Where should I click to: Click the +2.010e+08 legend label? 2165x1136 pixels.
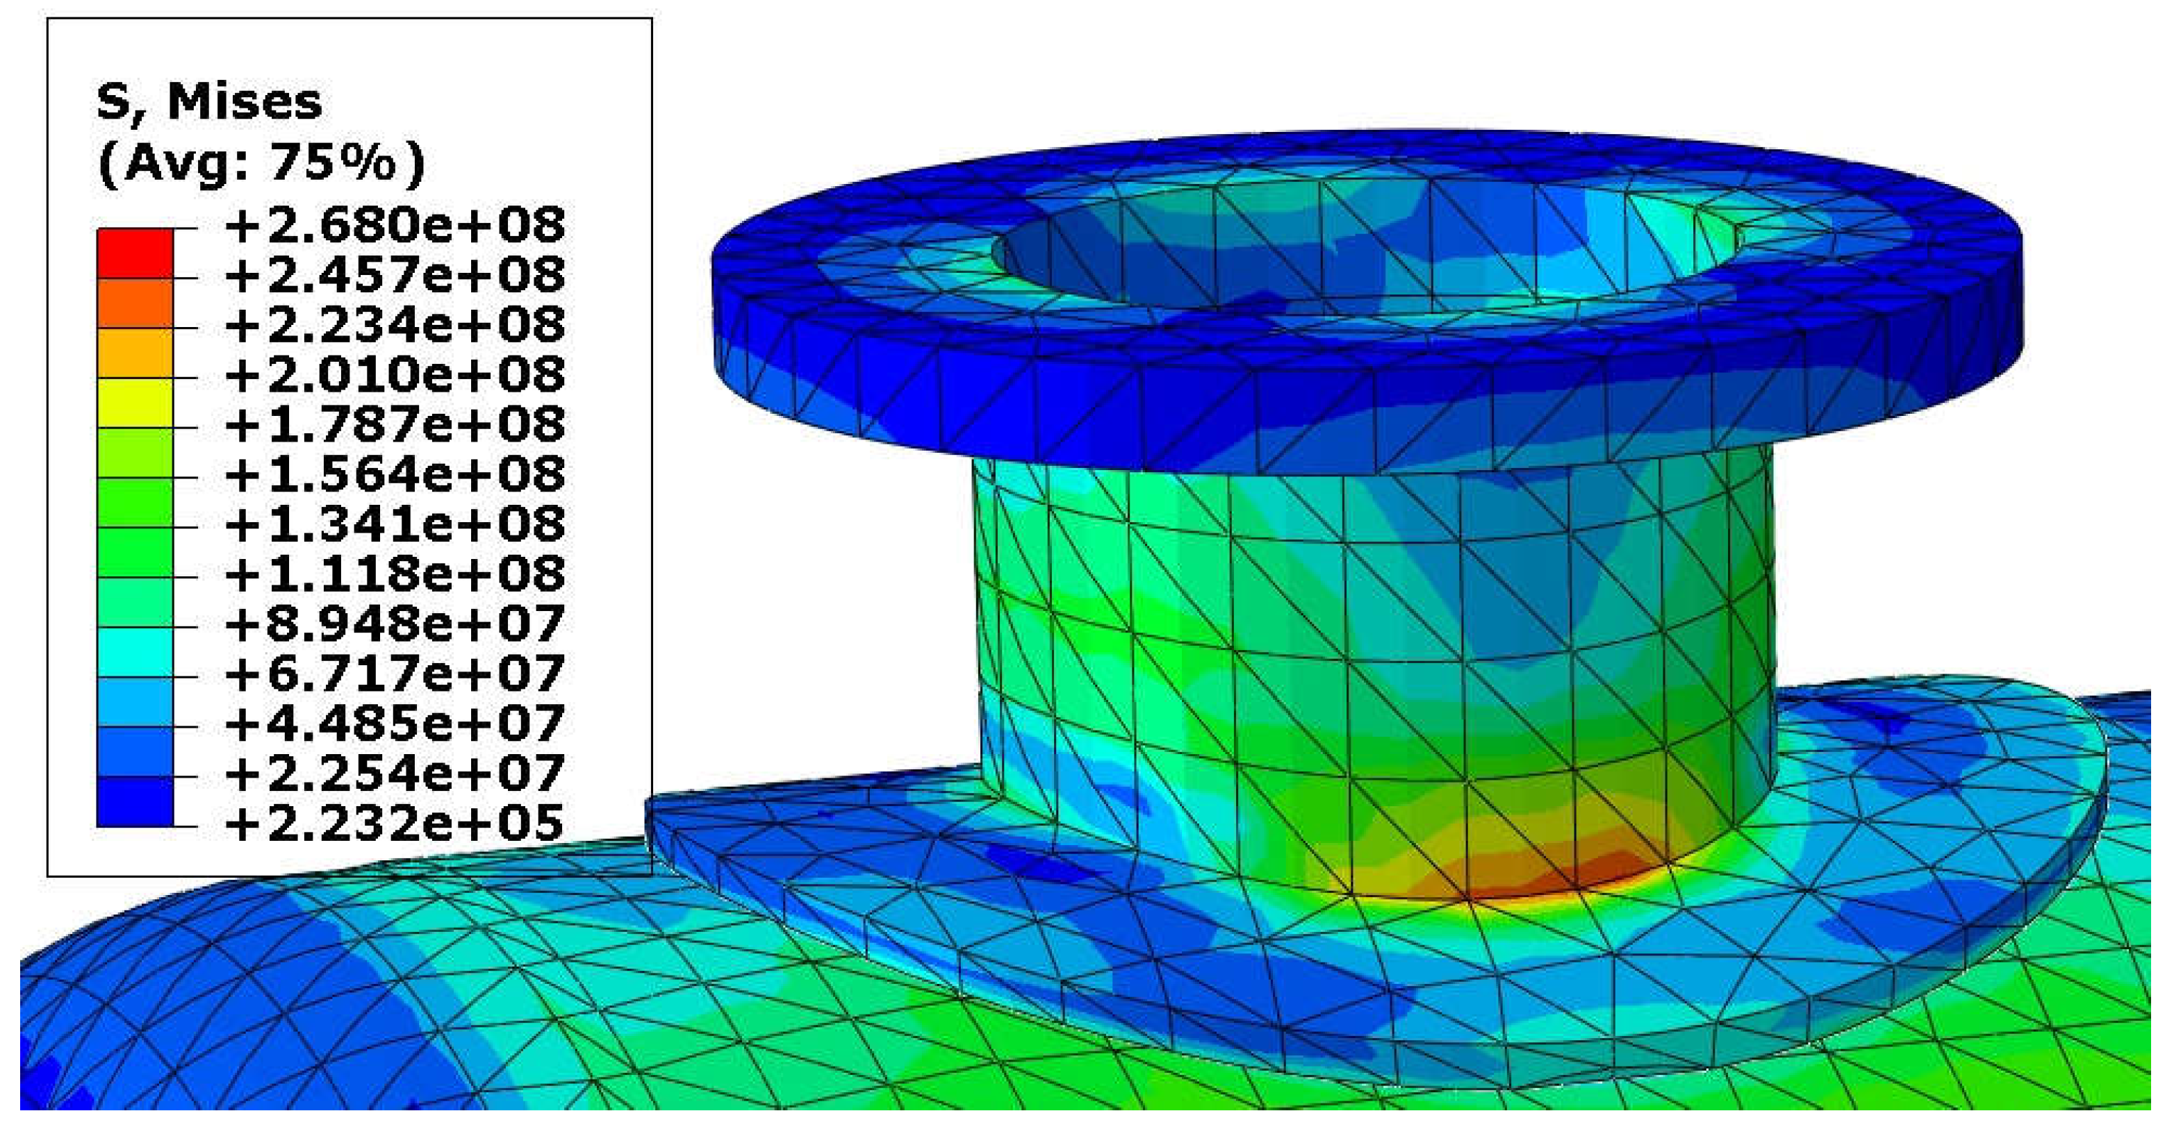[x=395, y=375]
